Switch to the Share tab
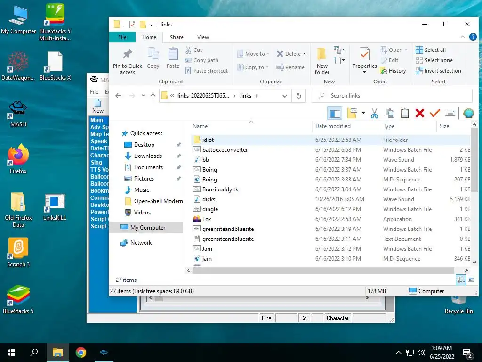Screen dimensions: 482x362 (177, 37)
